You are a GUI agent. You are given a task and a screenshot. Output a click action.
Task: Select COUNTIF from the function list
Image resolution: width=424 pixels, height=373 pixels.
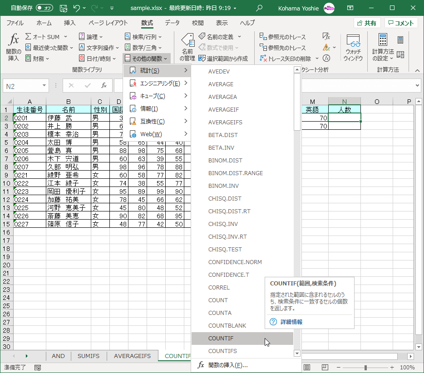tap(221, 339)
